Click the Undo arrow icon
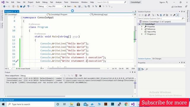 pos(28,7)
